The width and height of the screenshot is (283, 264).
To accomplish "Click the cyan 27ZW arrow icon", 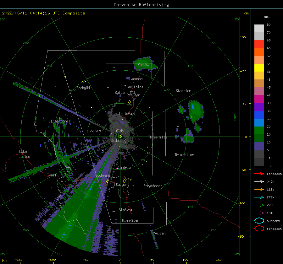I will click(x=259, y=197).
